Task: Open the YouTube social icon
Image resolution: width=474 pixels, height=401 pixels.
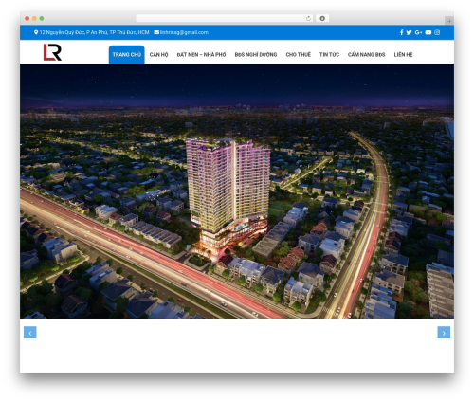Action: point(428,32)
